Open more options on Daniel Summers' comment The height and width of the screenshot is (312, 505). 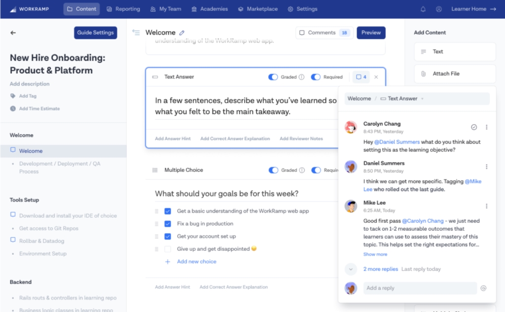click(x=486, y=167)
